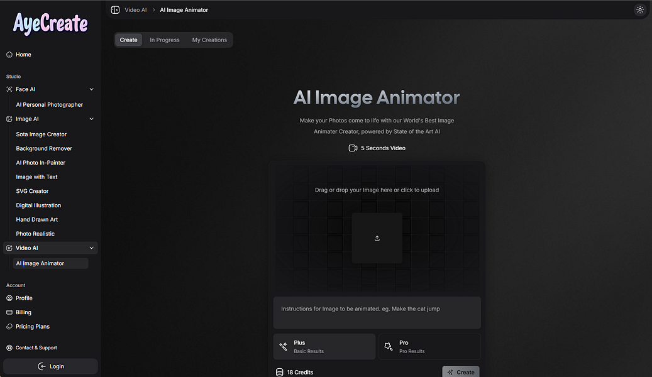Collapse the Image AI section chevron
Screen dimensions: 652x377
click(91, 119)
